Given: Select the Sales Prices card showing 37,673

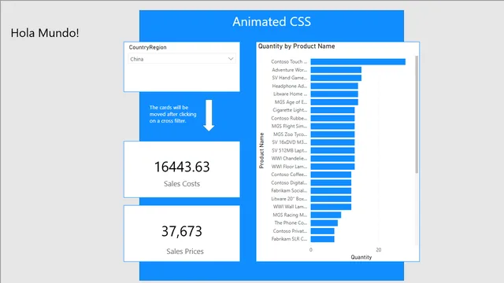Looking at the screenshot, I should pyautogui.click(x=182, y=233).
